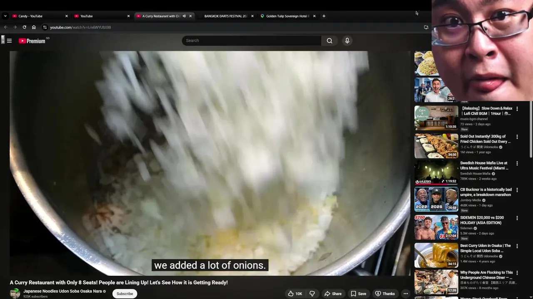The image size is (533, 299).
Task: Save the video to a playlist
Action: [x=359, y=294]
